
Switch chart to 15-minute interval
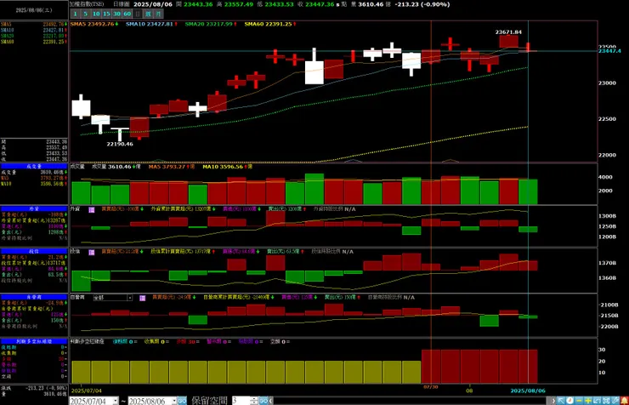tap(106, 14)
